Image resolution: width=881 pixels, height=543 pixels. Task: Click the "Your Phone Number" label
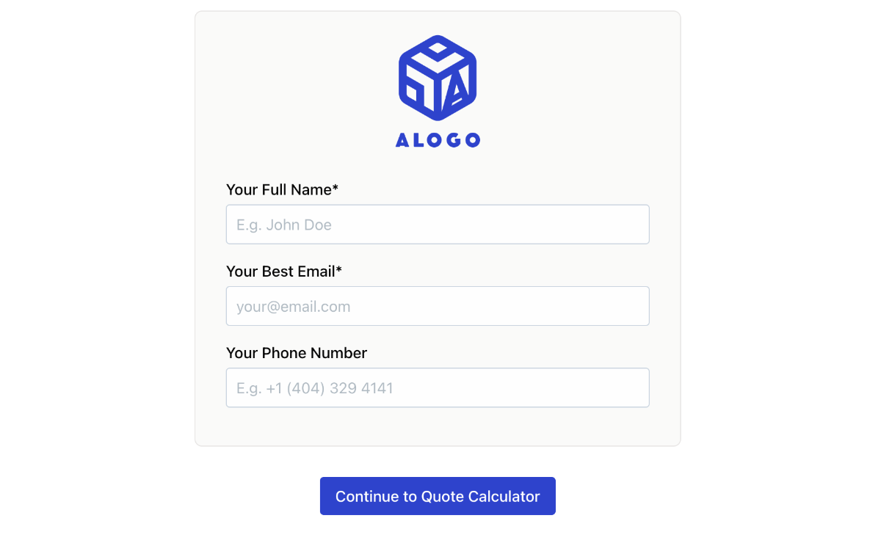[297, 353]
